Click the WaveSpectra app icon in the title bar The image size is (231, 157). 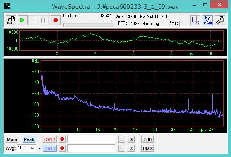click(x=7, y=6)
